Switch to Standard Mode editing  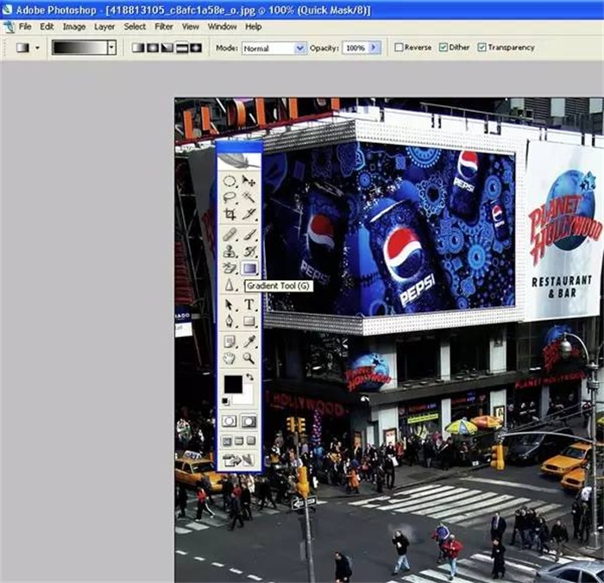coord(230,421)
